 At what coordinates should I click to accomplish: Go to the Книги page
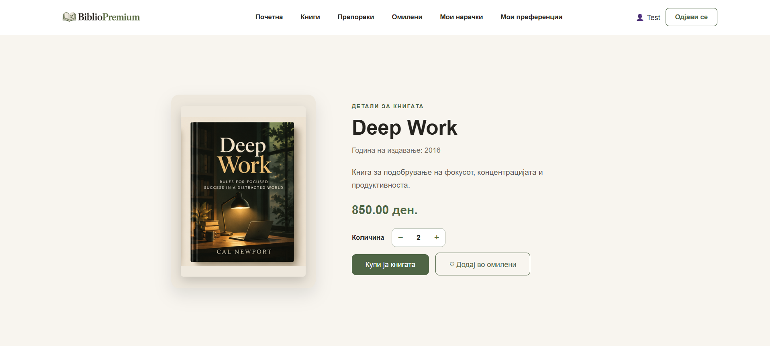(310, 17)
